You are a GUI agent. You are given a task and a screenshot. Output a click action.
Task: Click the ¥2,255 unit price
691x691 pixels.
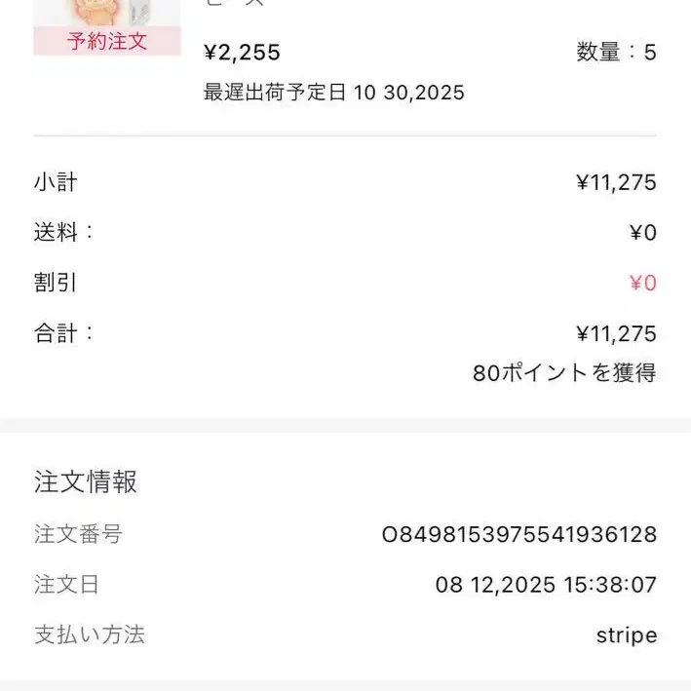click(x=242, y=53)
